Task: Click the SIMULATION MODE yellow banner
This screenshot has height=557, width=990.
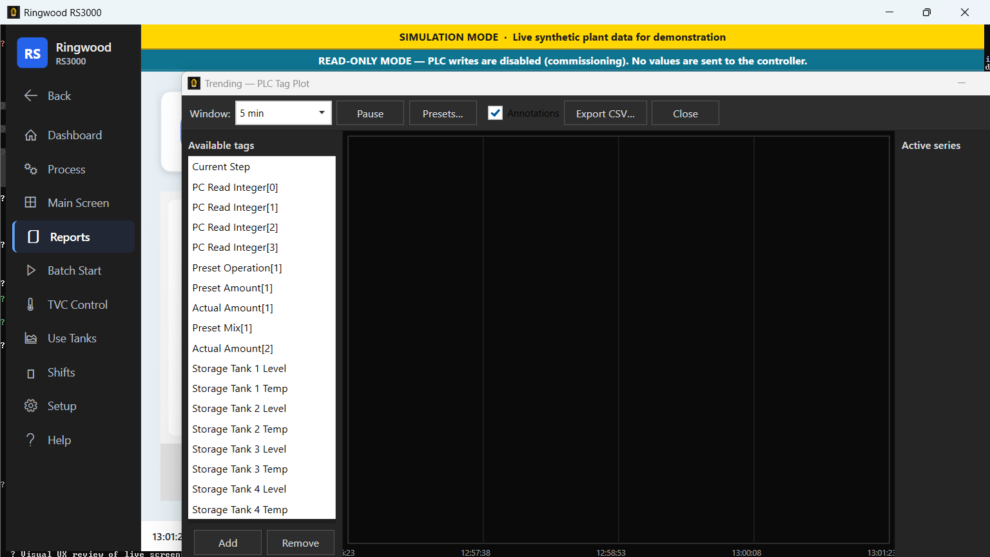Action: [x=562, y=37]
